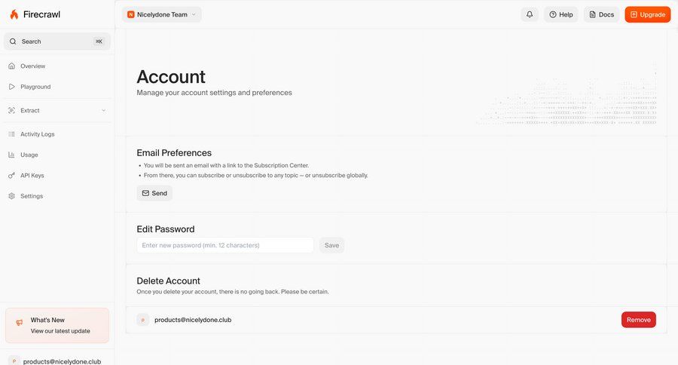Go to Activity Logs page
Viewport: 678px width, 365px height.
coord(38,134)
